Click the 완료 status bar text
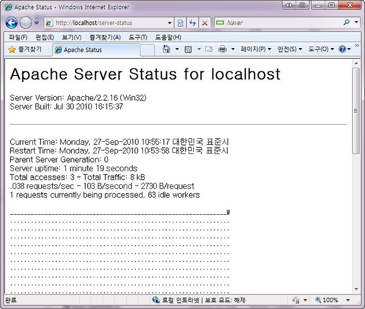Viewport: 365px width, 309px height. click(11, 300)
